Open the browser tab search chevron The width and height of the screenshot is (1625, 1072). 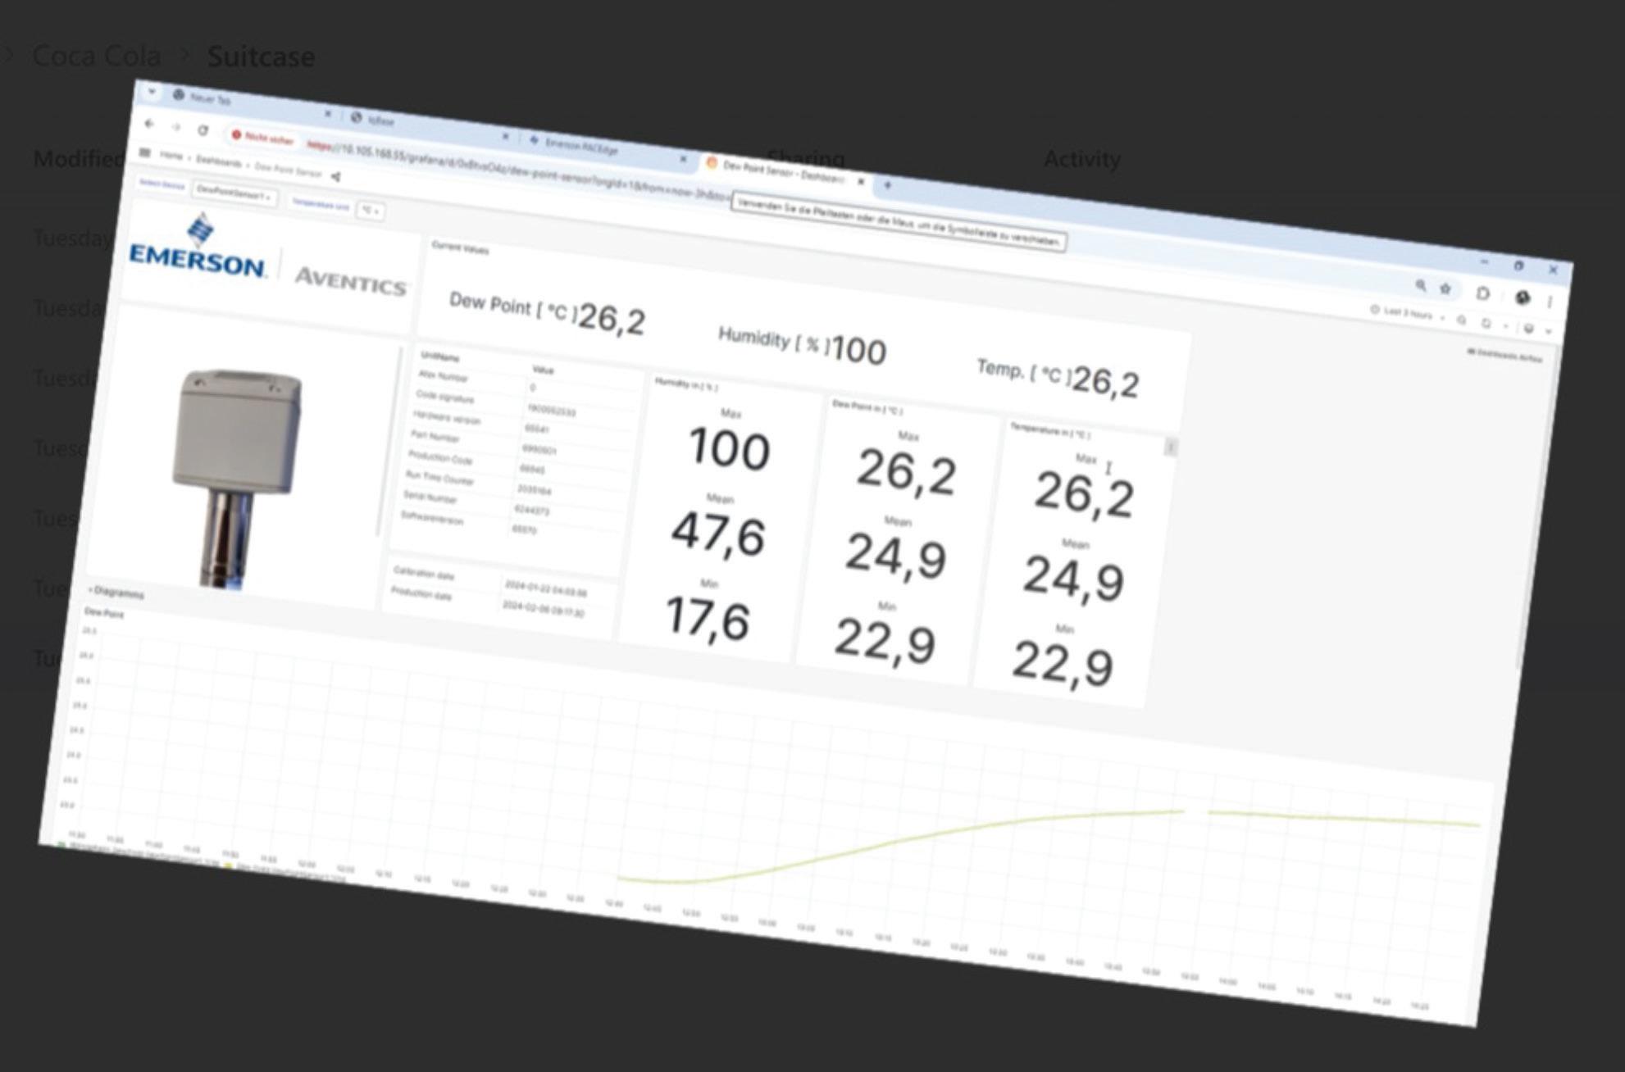tap(152, 92)
